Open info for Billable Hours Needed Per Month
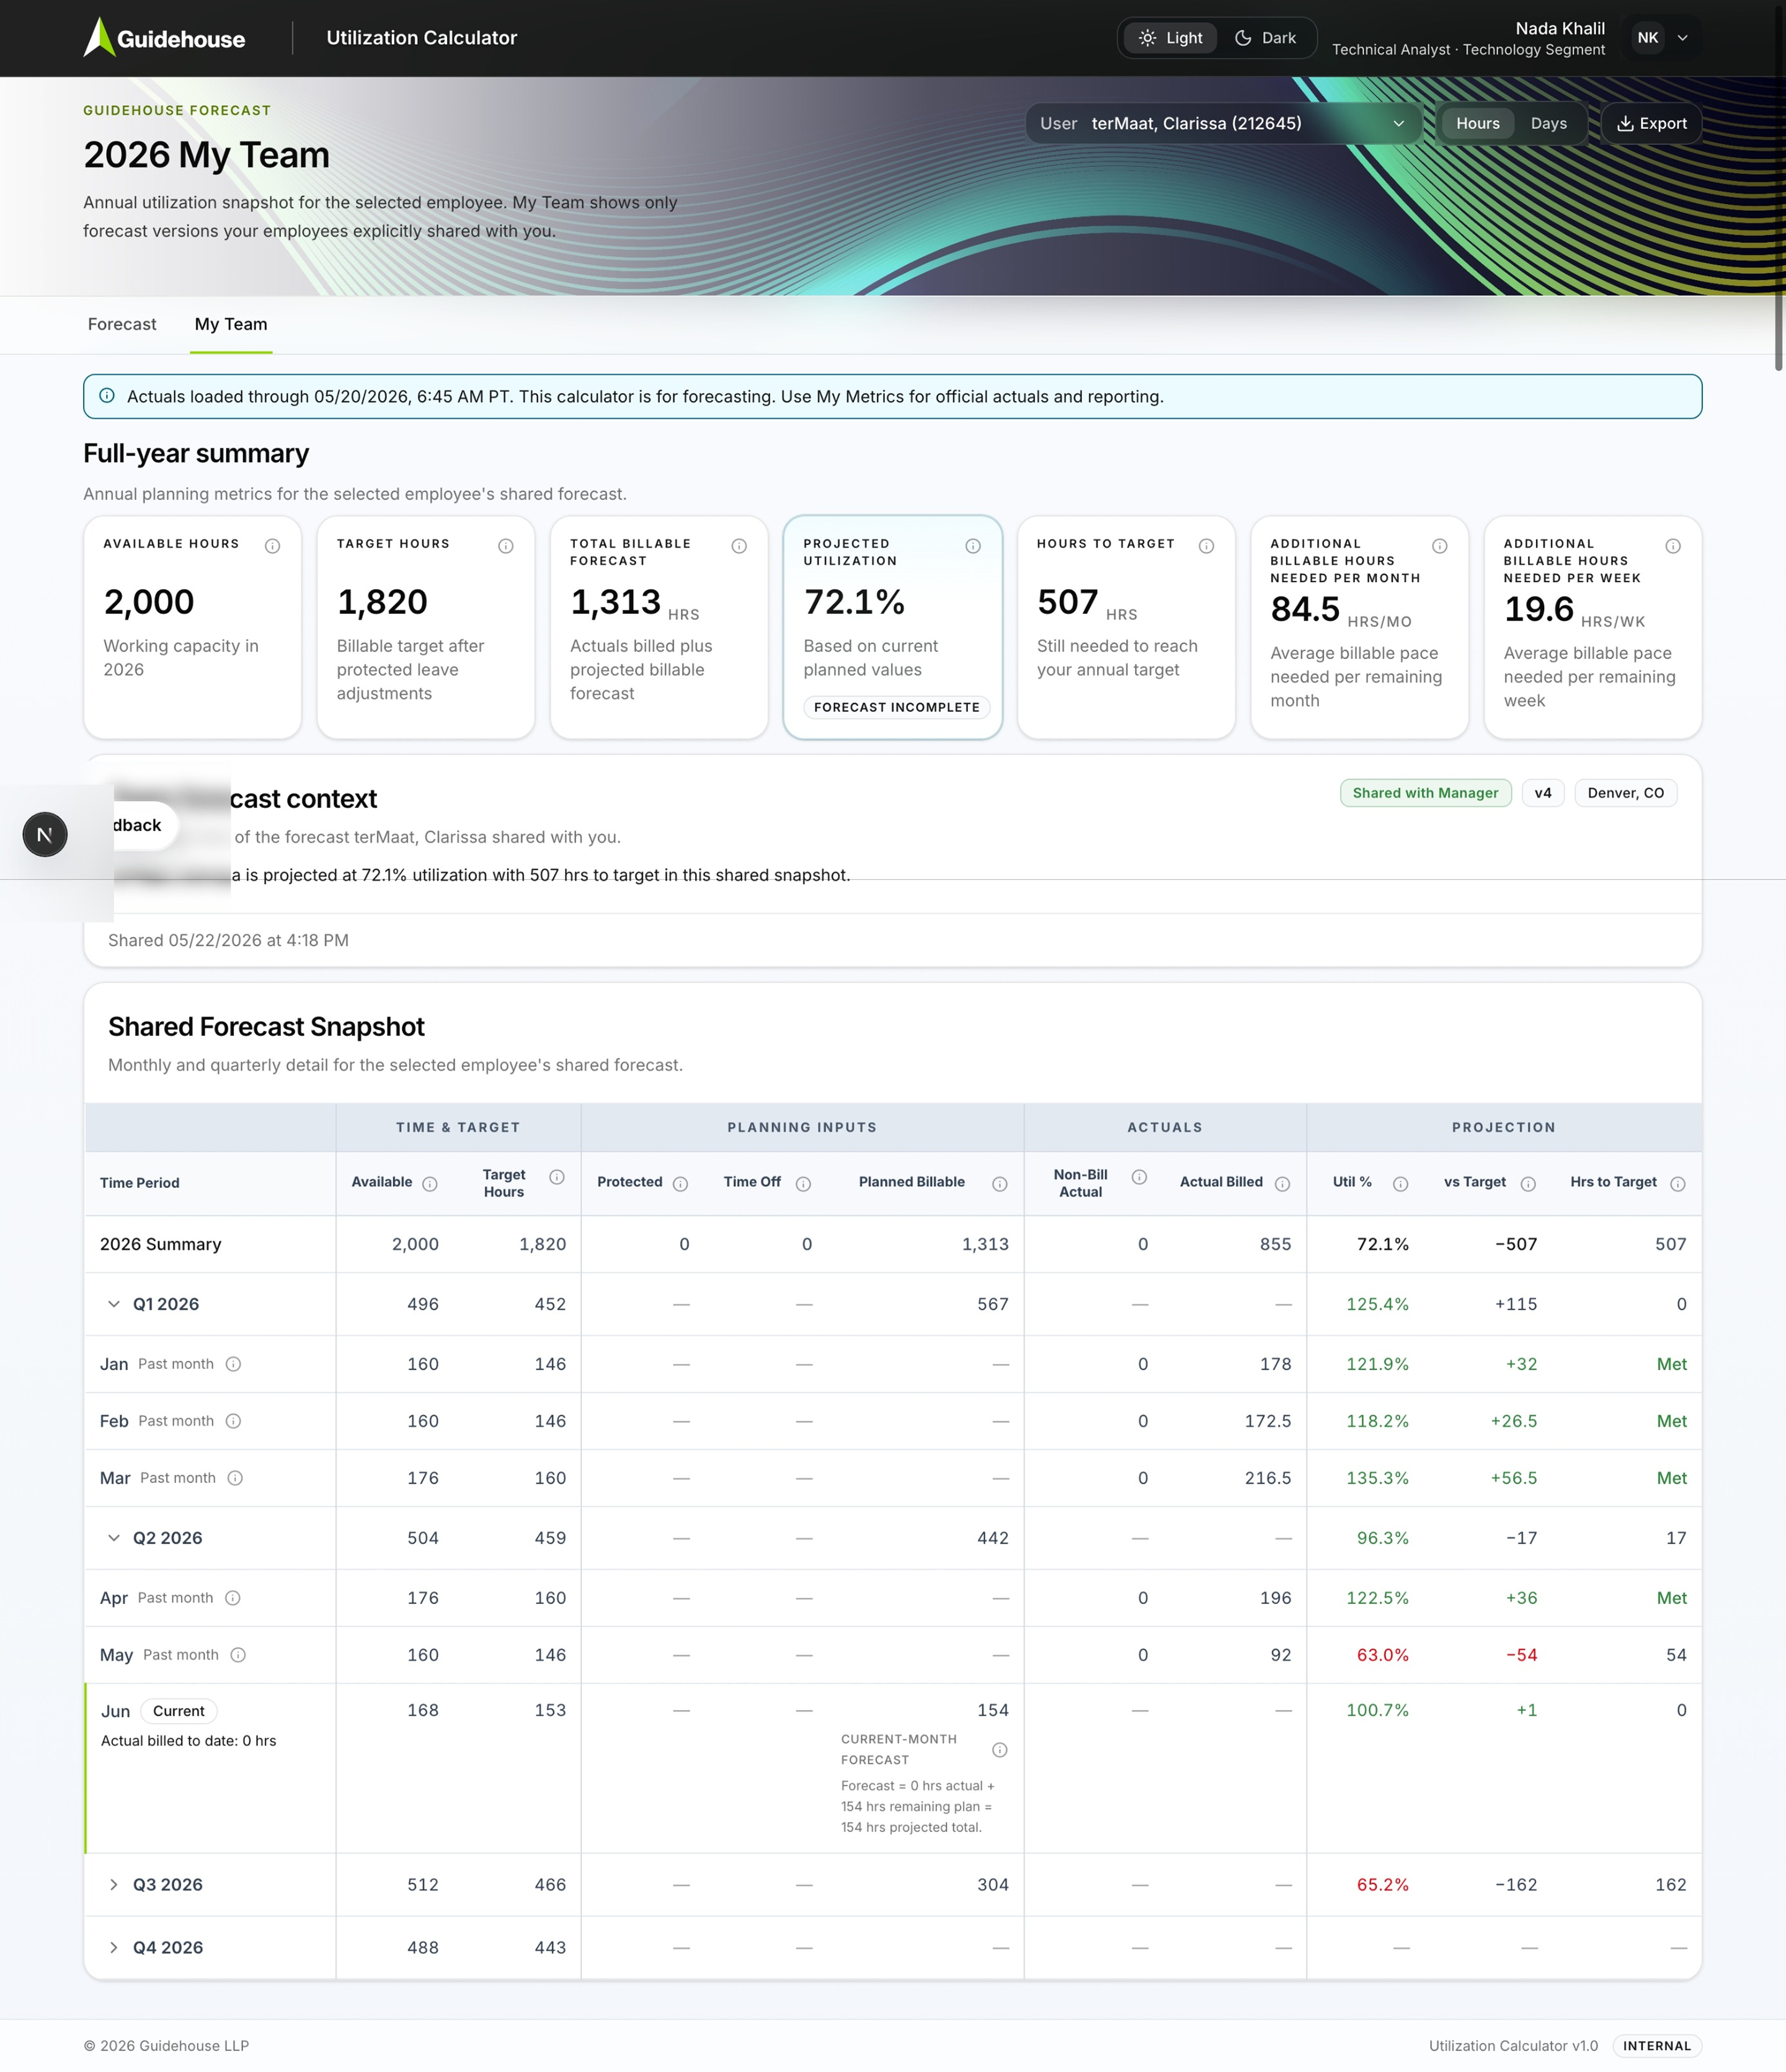 click(x=1440, y=546)
